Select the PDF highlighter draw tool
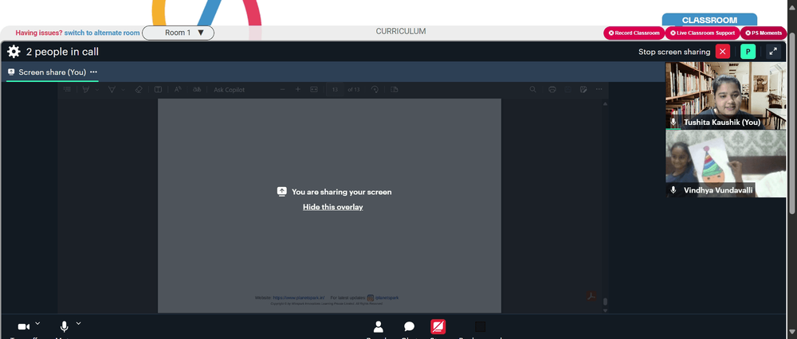 pyautogui.click(x=86, y=89)
